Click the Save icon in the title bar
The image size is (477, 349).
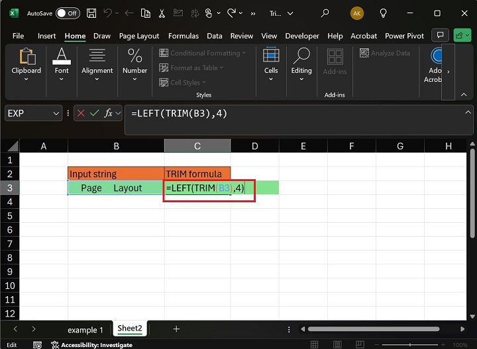91,13
